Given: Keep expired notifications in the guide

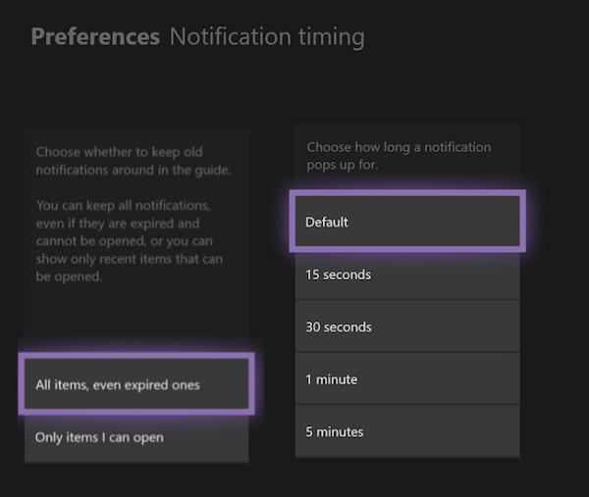Looking at the screenshot, I should [x=136, y=384].
